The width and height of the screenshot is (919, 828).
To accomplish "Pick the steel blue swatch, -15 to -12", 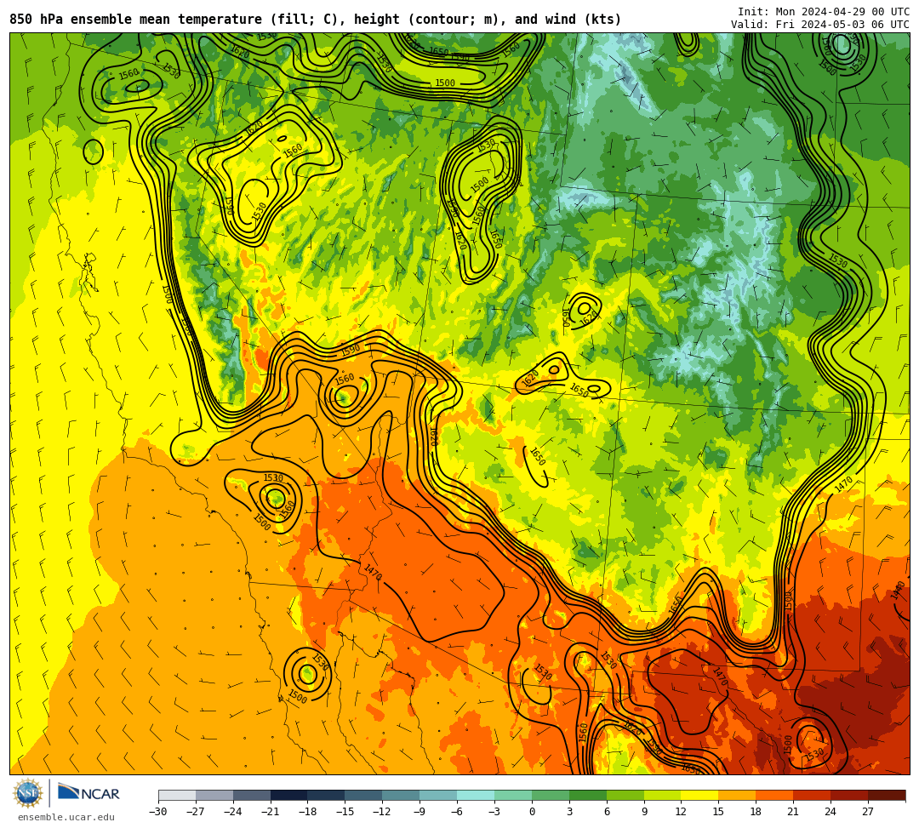I will point(364,795).
